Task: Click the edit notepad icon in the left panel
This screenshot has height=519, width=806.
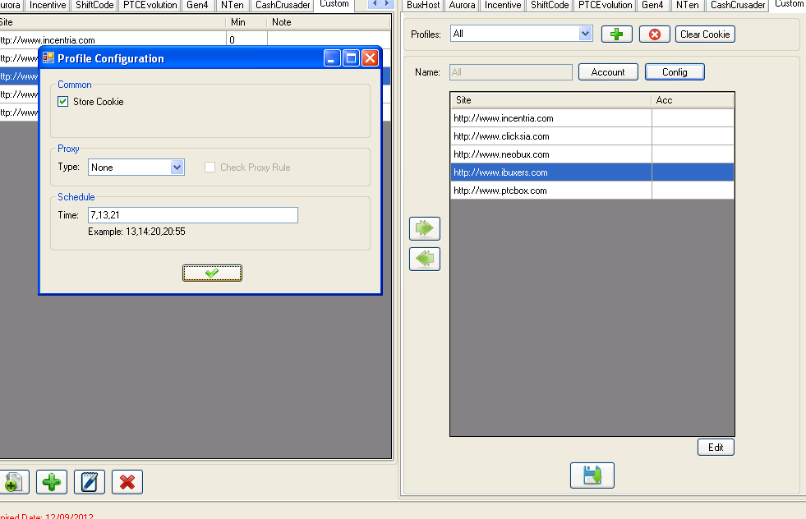Action: coord(90,482)
